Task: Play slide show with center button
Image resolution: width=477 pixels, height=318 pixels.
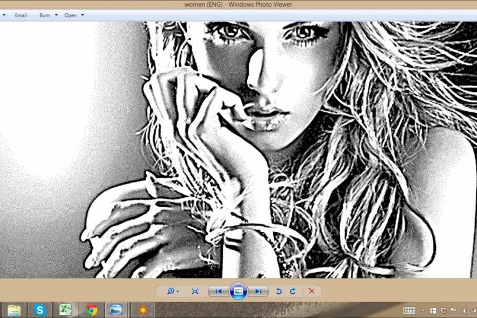Action: point(238,291)
